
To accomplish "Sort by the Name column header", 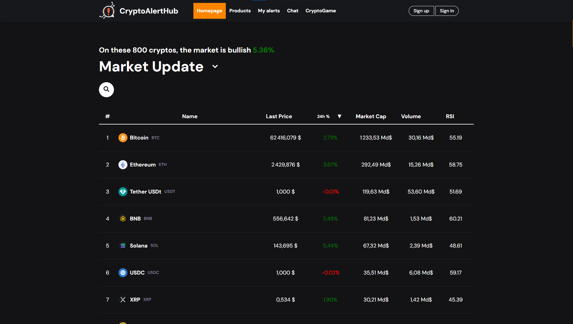I will pos(190,116).
